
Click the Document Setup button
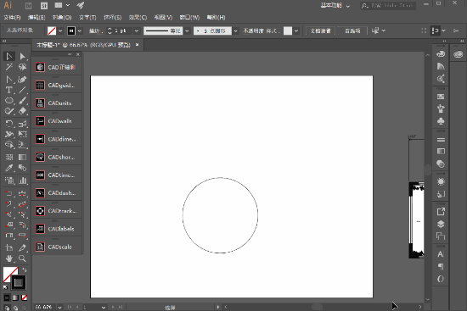(x=320, y=31)
